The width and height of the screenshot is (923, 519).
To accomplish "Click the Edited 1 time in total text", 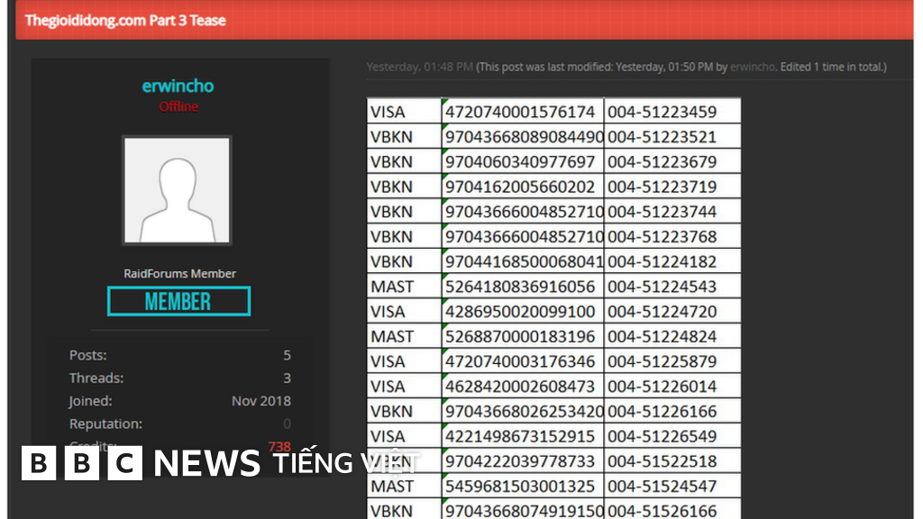I will pos(833,68).
